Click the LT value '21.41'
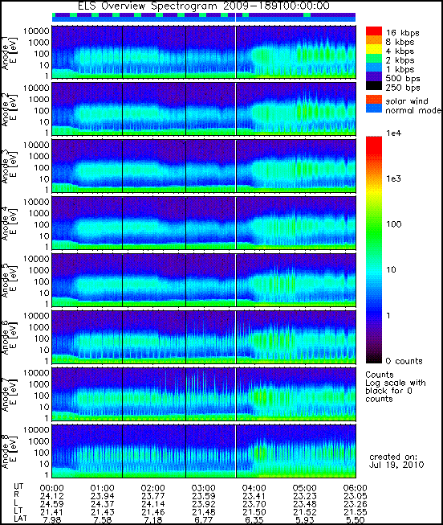This screenshot has height=525, width=443. point(52,512)
